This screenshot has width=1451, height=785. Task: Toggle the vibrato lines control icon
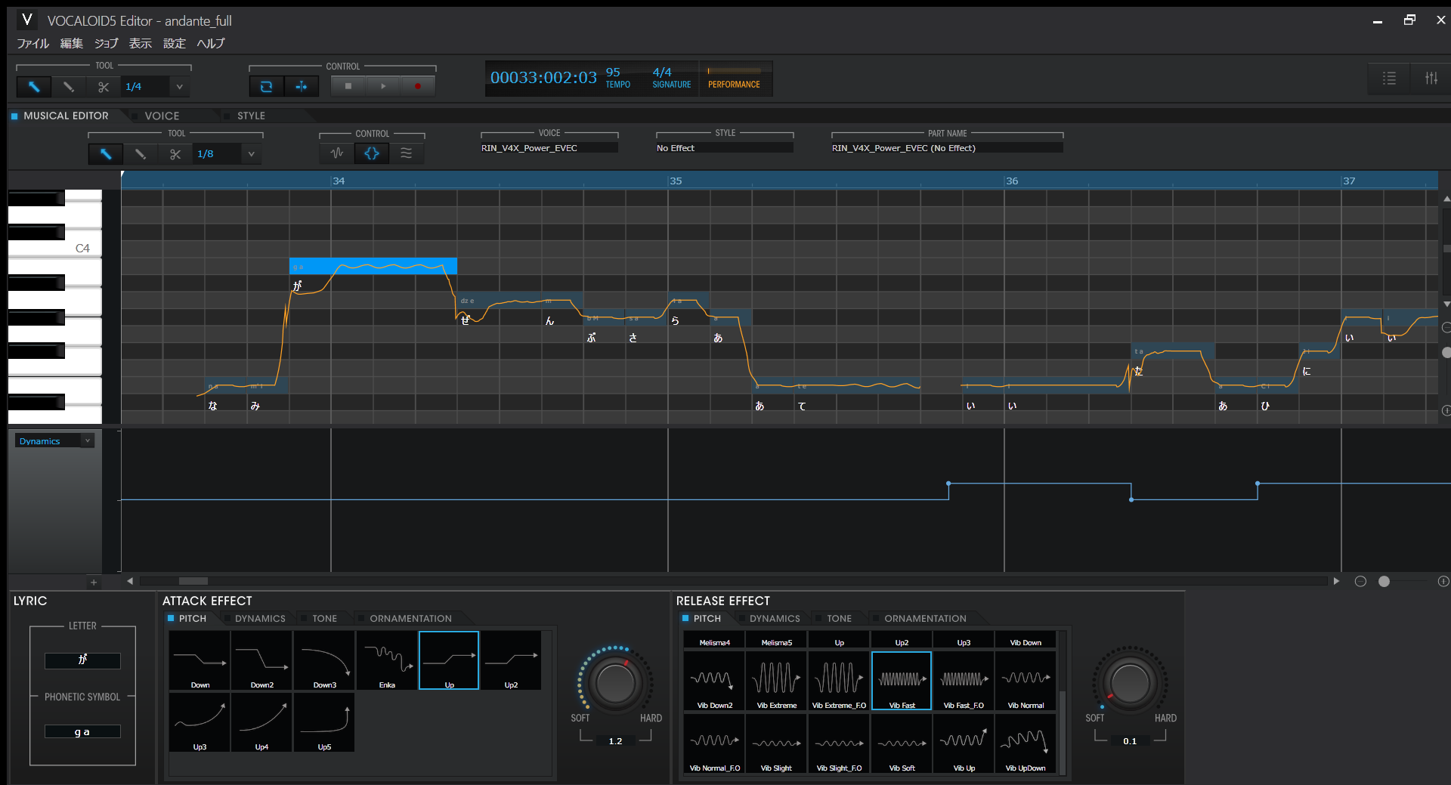[x=407, y=153]
